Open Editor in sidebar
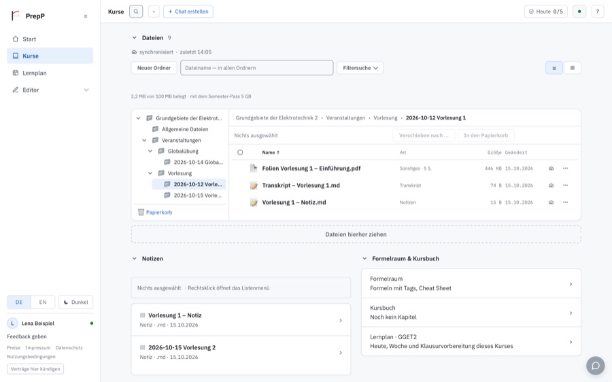Screen dimensions: 612x382 tap(50, 90)
